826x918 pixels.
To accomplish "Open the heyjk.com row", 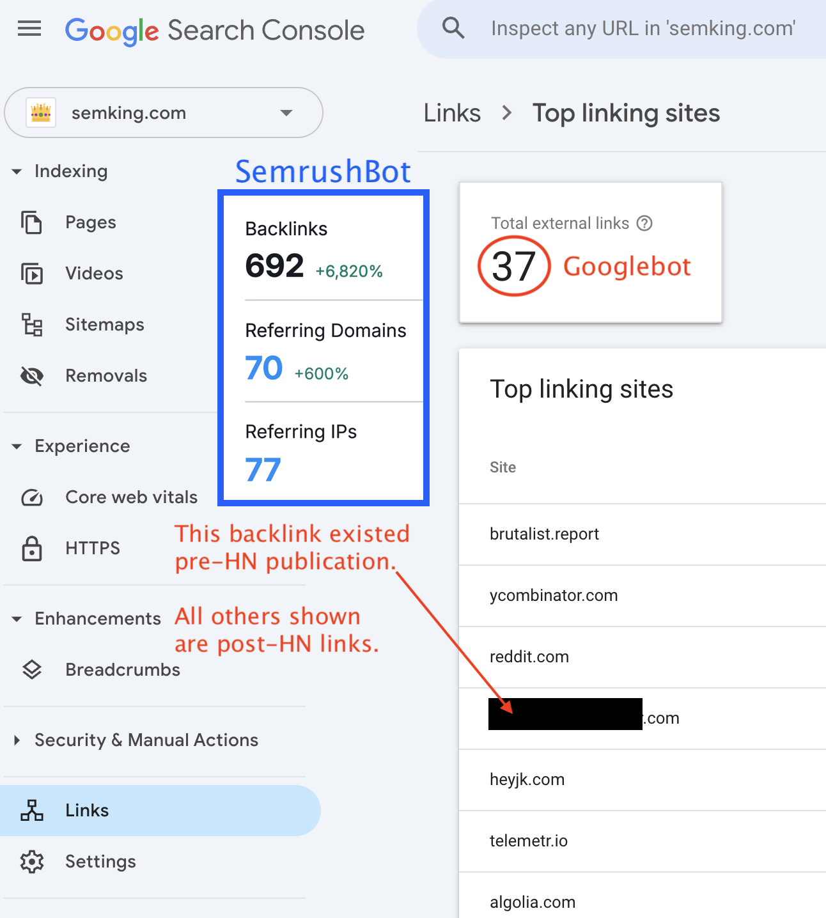I will 643,780.
